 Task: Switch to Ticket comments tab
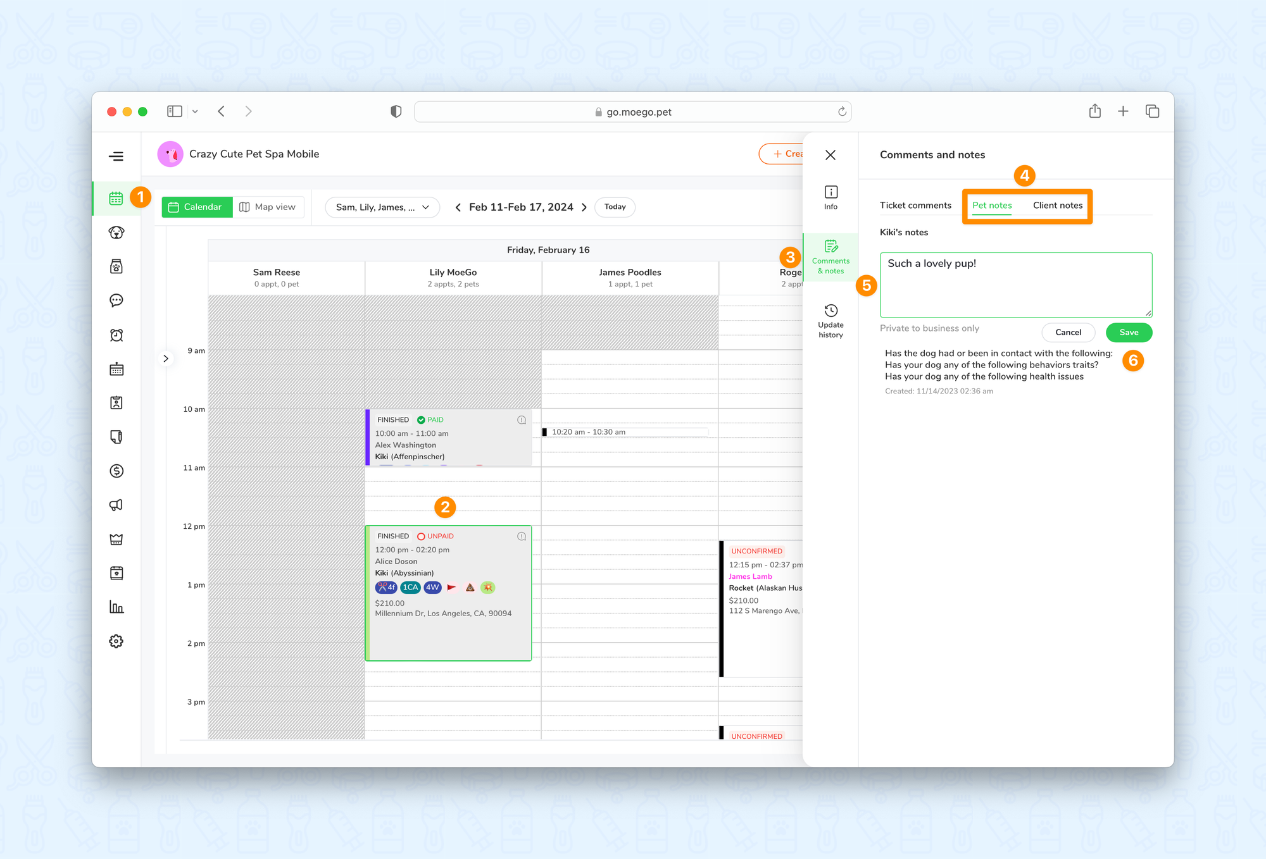pos(915,206)
